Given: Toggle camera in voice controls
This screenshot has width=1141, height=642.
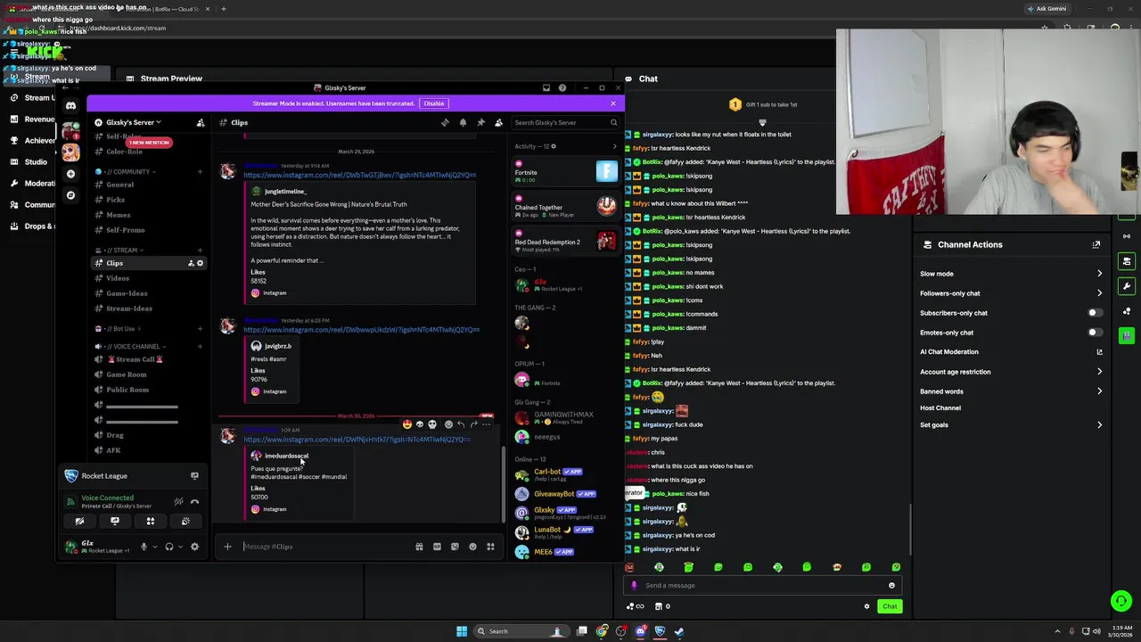Looking at the screenshot, I should coord(79,521).
